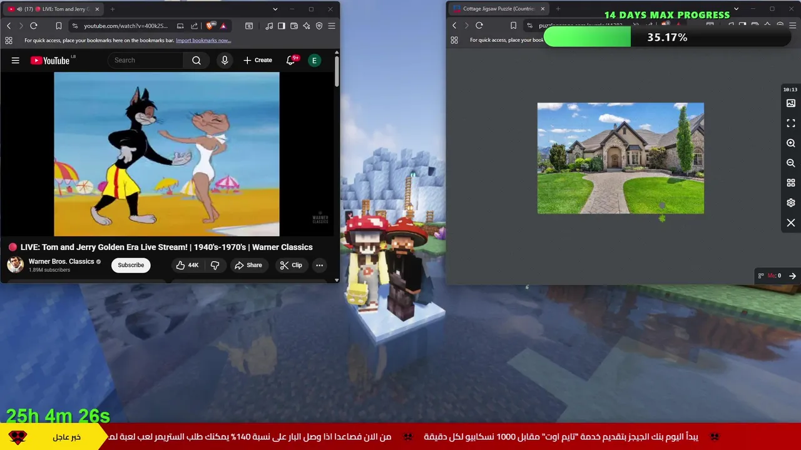Close the LIVE: Tom and Jerry tab
This screenshot has width=801, height=450.
pos(97,9)
